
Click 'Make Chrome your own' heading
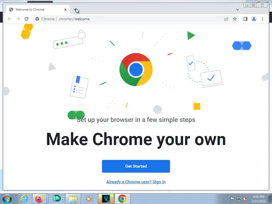click(136, 139)
